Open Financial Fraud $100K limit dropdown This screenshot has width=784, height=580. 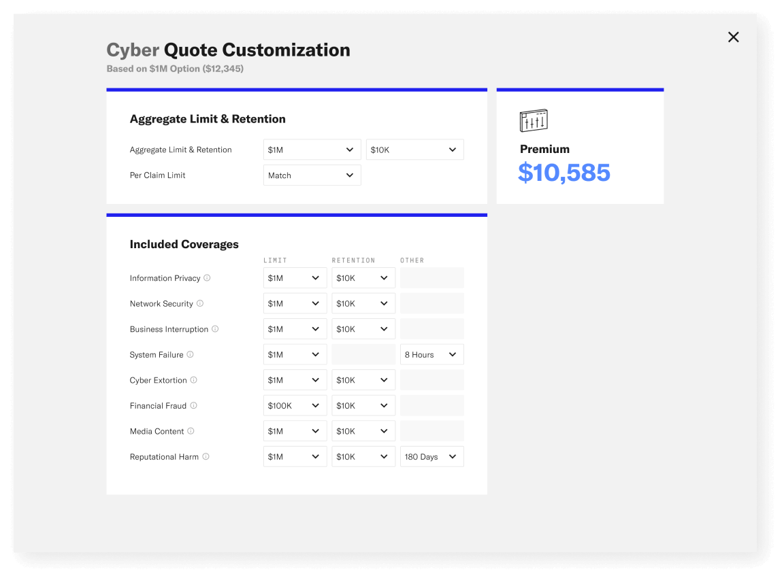pyautogui.click(x=295, y=405)
